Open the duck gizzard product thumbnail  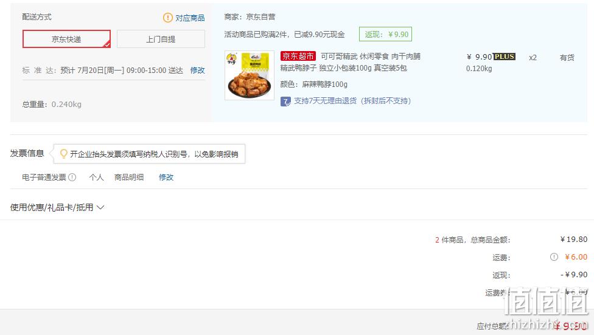[x=250, y=75]
